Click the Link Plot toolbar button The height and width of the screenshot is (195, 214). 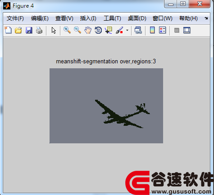138,30
